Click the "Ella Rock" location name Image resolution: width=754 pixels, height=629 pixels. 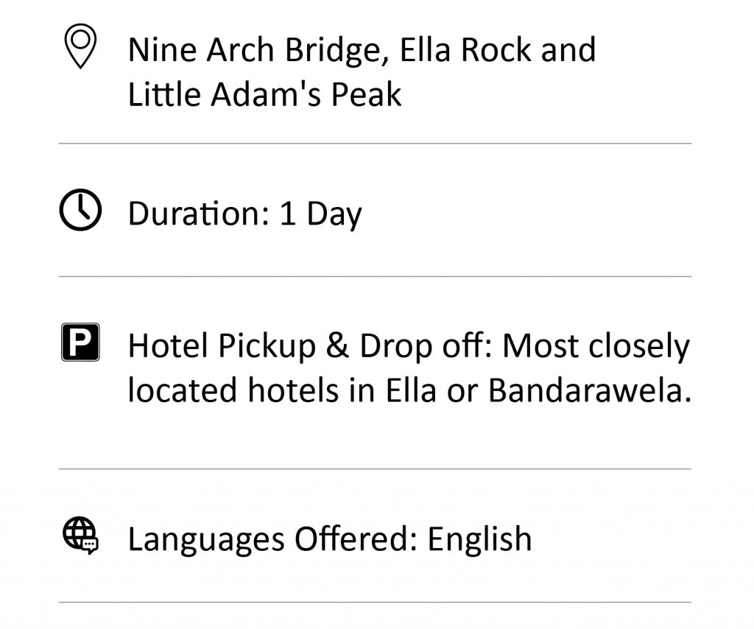pos(465,49)
